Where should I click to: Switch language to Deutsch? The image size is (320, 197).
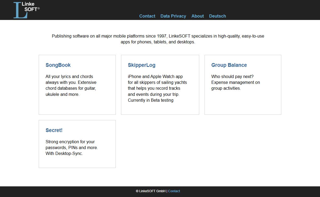coord(218,16)
